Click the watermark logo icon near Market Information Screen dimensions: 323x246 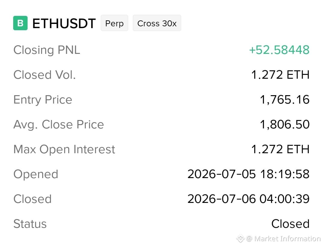240,239
